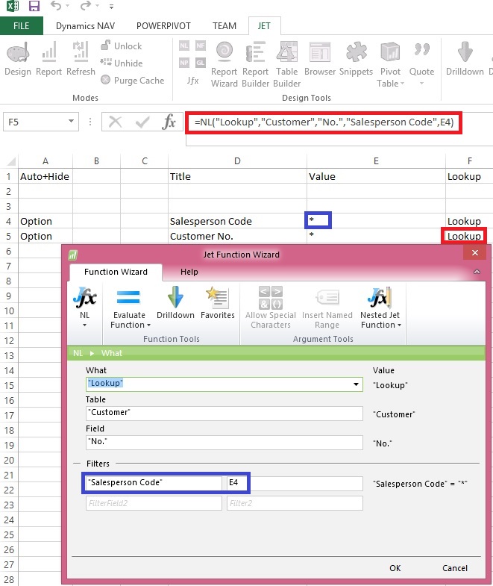The width and height of the screenshot is (493, 586).
Task: Click Drilldown in the Function Wizard
Action: [175, 302]
